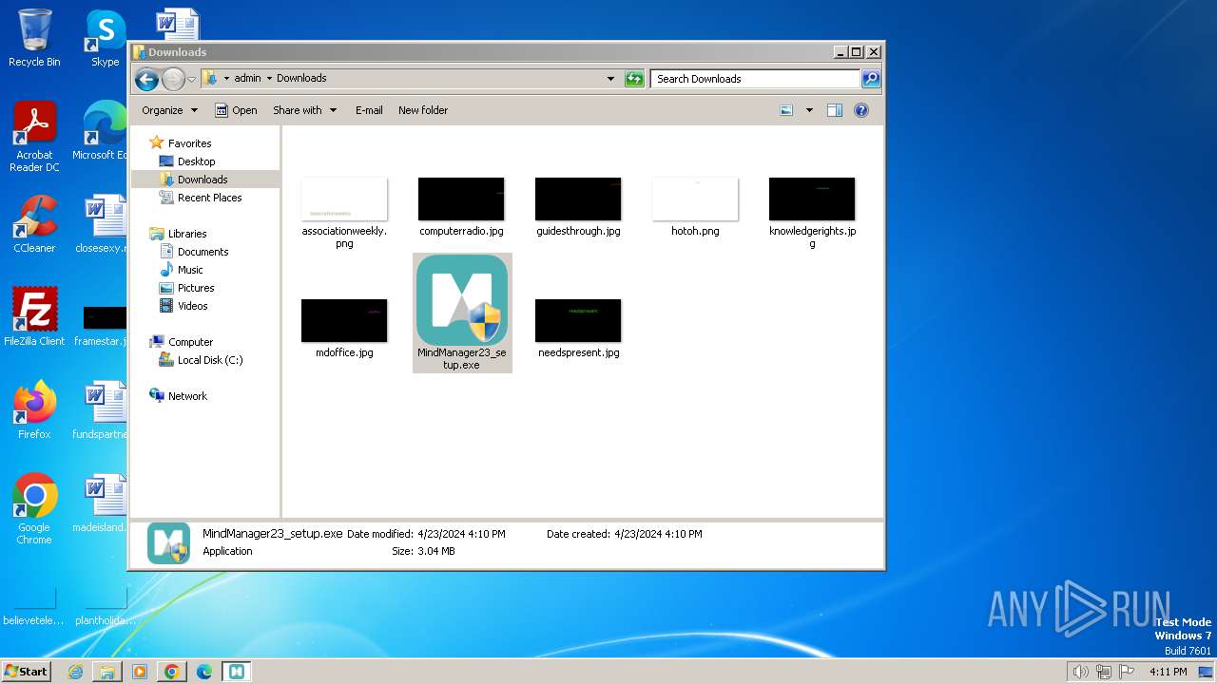Open Local Disk (C:)
This screenshot has width=1217, height=684.
[210, 360]
